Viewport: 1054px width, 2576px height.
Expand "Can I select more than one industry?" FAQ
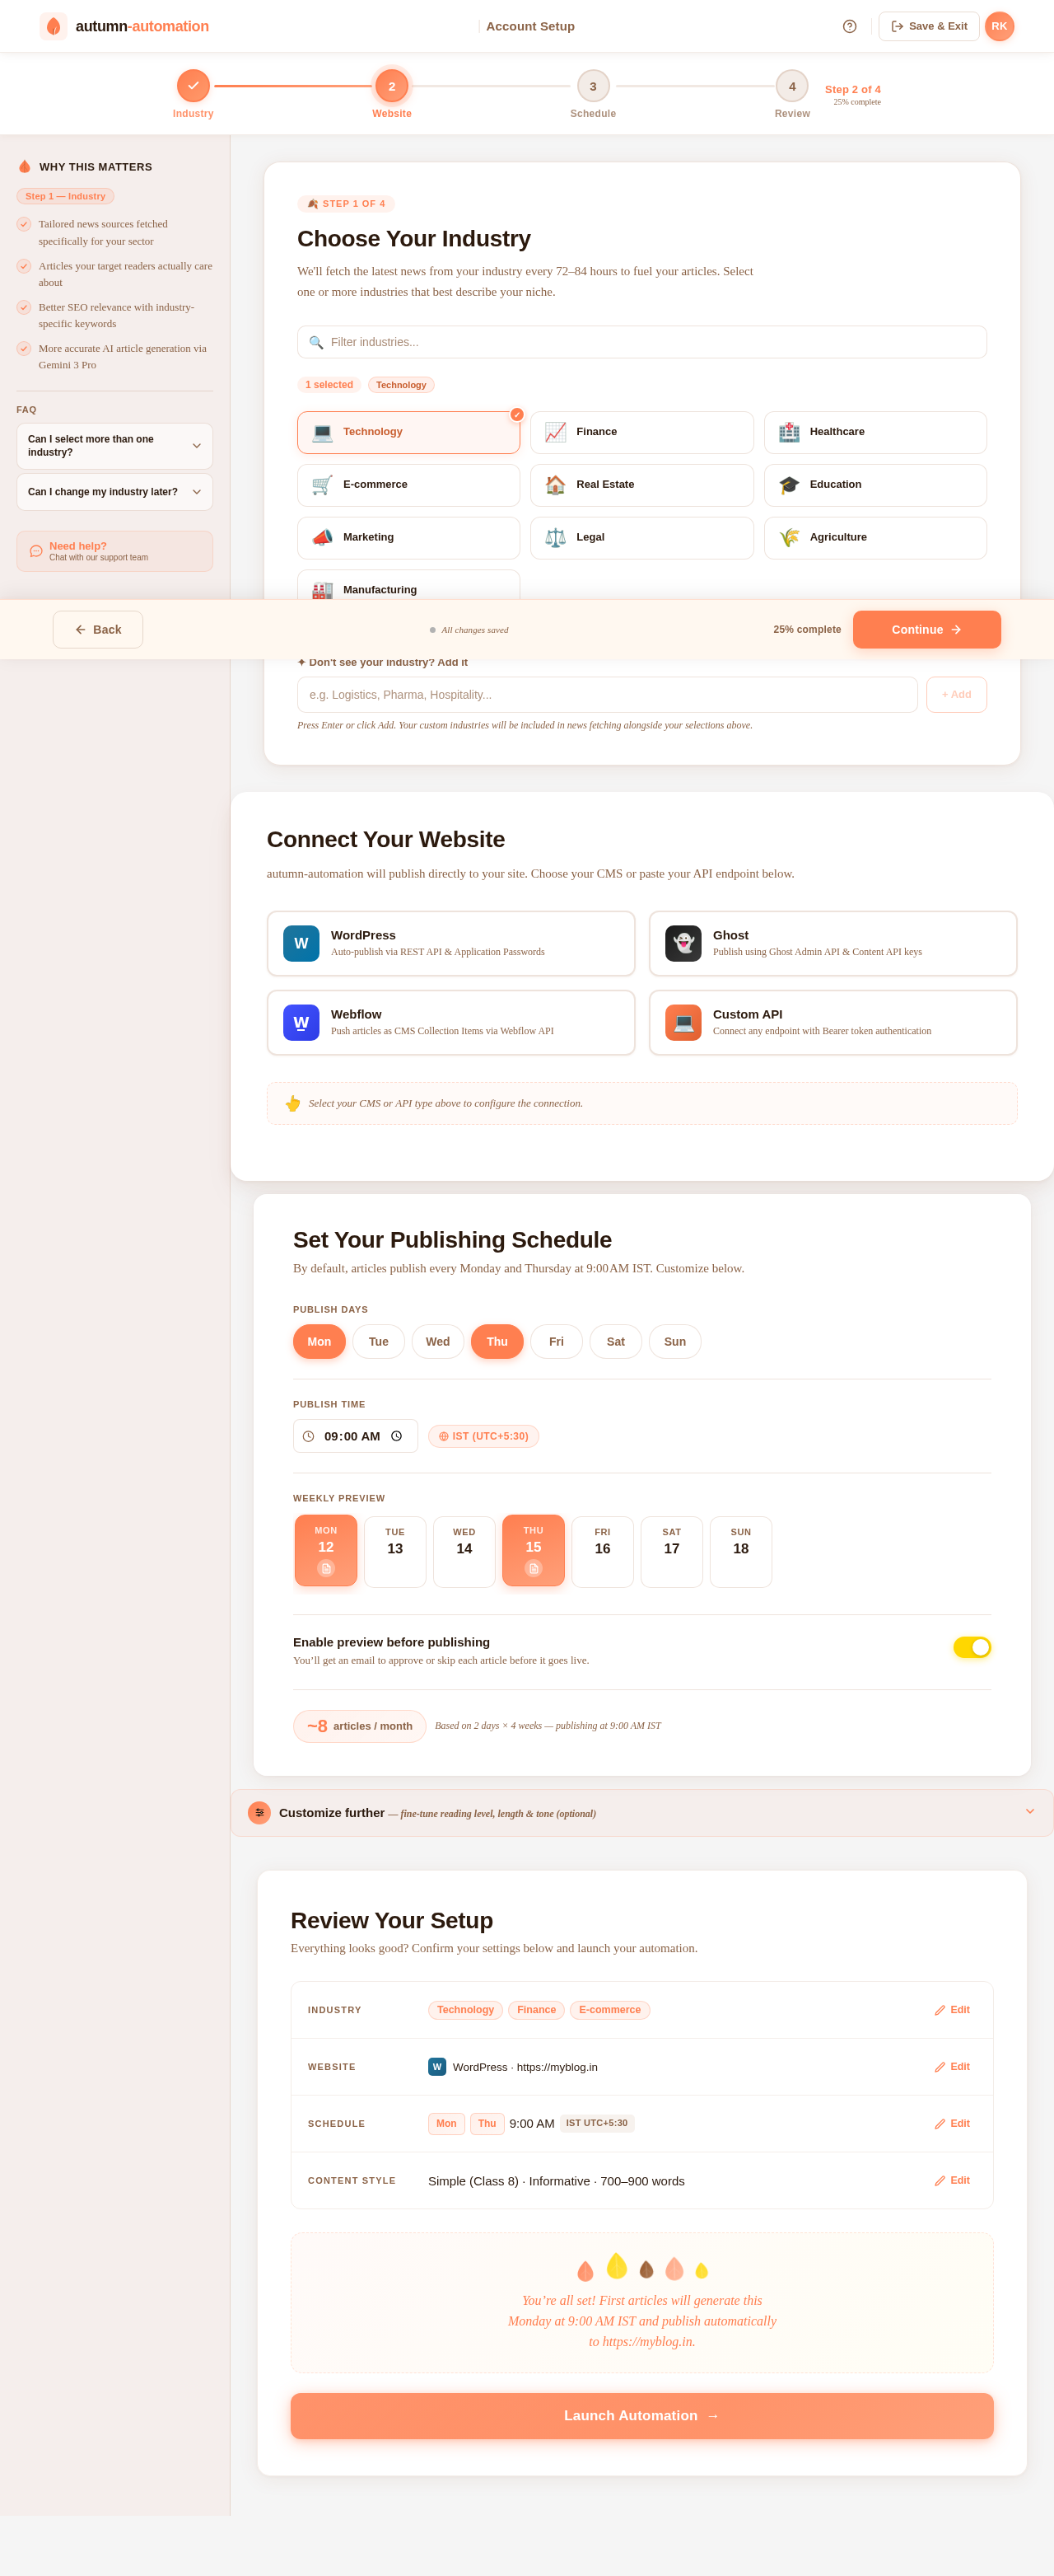tap(115, 446)
